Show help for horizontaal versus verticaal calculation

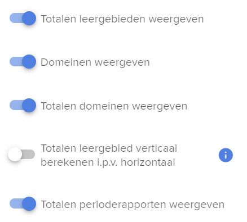tap(226, 155)
